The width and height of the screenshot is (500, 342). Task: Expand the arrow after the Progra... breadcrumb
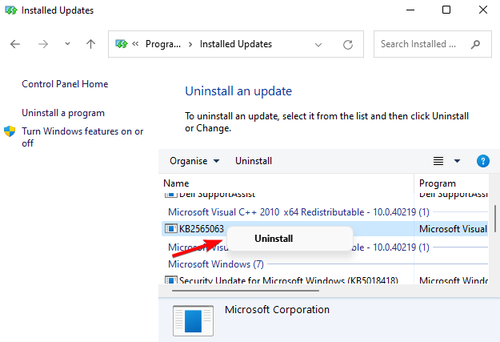pyautogui.click(x=190, y=44)
